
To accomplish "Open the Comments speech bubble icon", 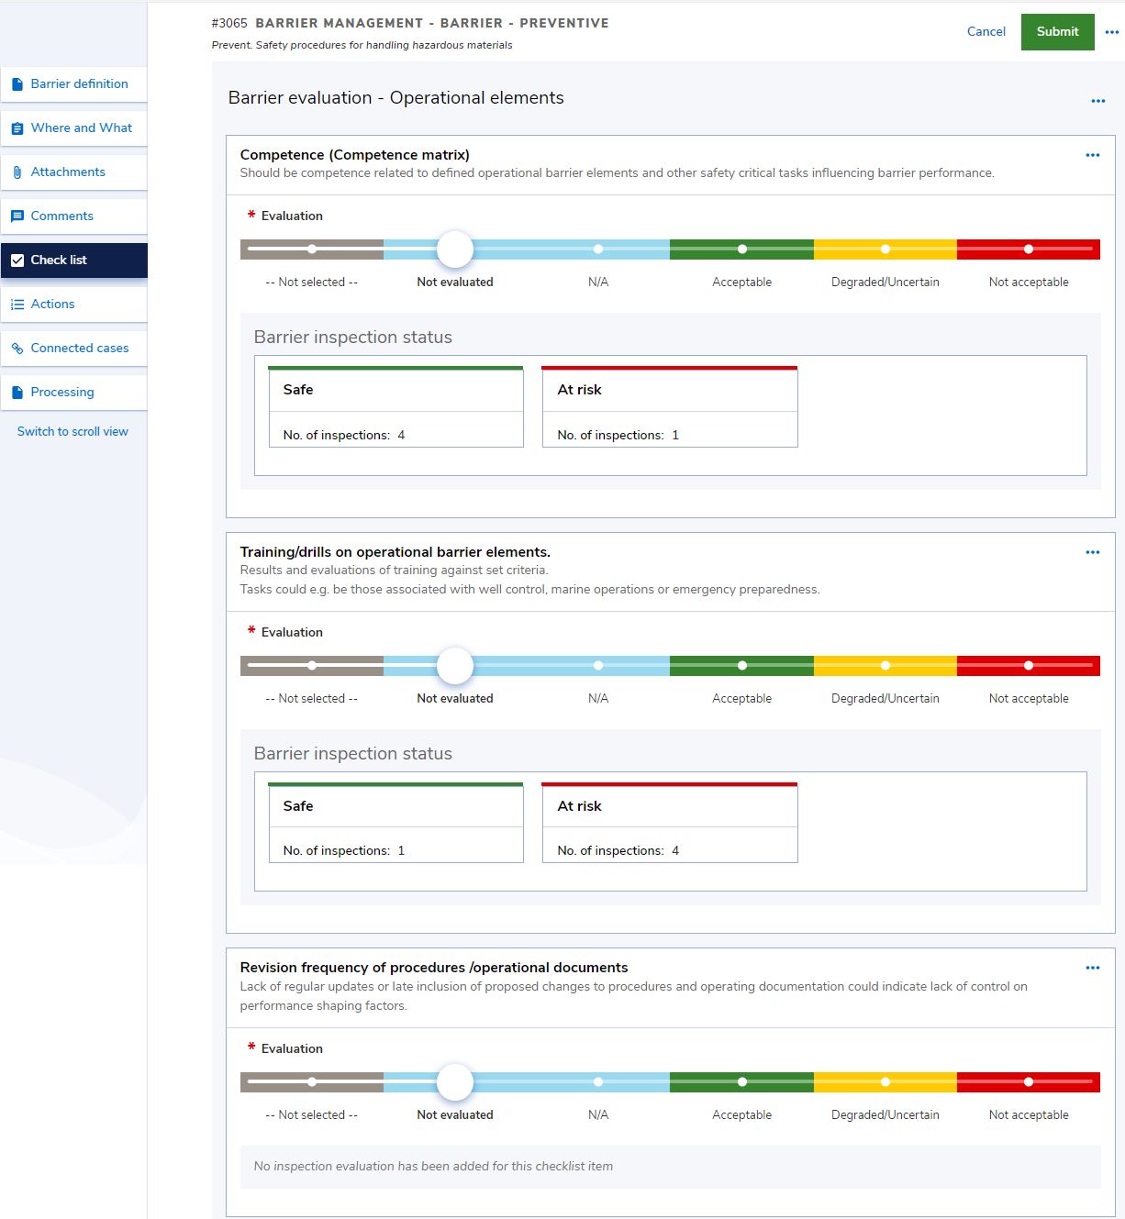I will pyautogui.click(x=17, y=216).
